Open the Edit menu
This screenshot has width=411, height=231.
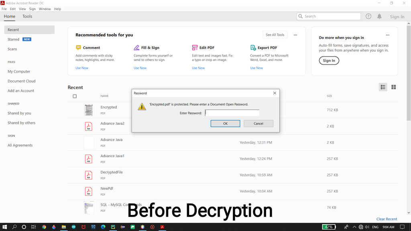(x=13, y=9)
